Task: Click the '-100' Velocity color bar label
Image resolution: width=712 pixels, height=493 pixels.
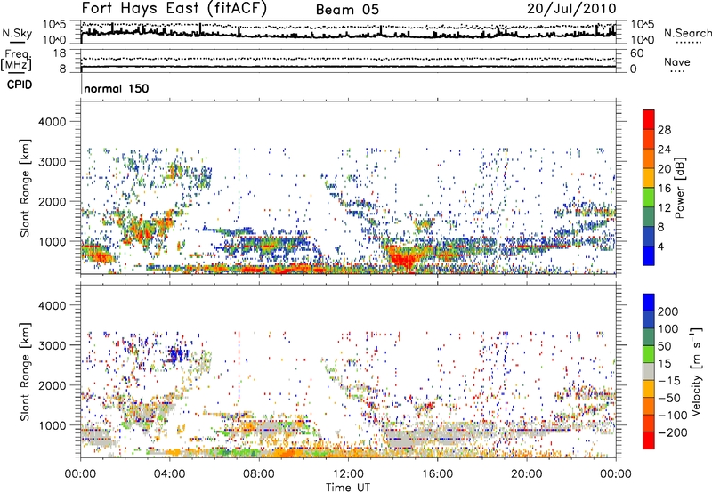Action: pos(673,415)
